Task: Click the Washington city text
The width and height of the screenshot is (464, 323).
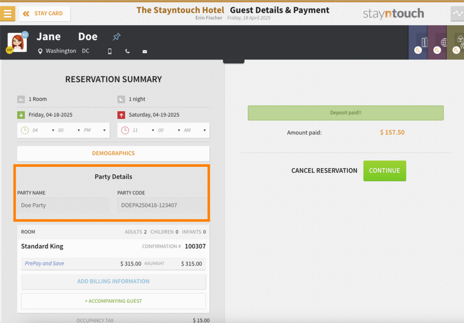Action: pos(61,51)
